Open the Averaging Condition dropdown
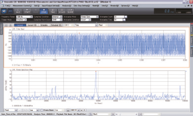This screenshot has width=193, height=116. pos(86,20)
